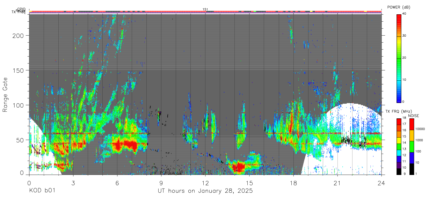This screenshot has height=198, width=429.
Task: Click the 18 hour tick on UT axis
Action: [293, 183]
